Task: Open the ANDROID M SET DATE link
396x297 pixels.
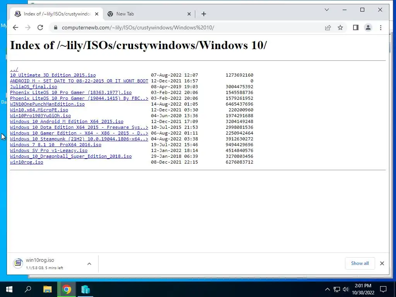Action: point(79,81)
